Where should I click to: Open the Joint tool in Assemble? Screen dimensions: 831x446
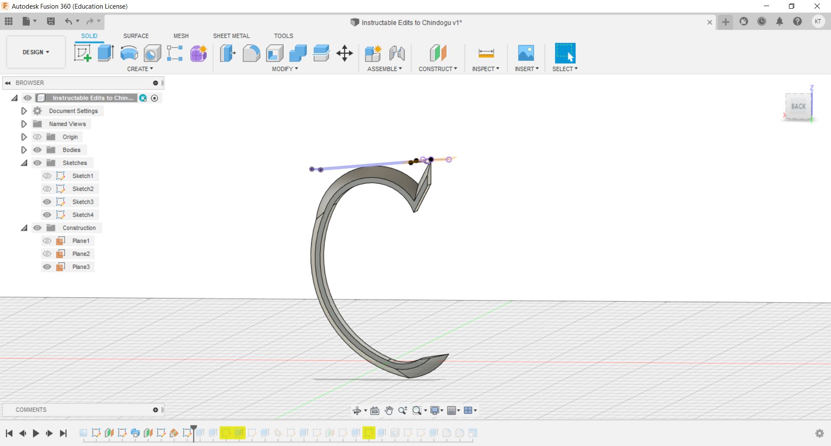pyautogui.click(x=396, y=53)
